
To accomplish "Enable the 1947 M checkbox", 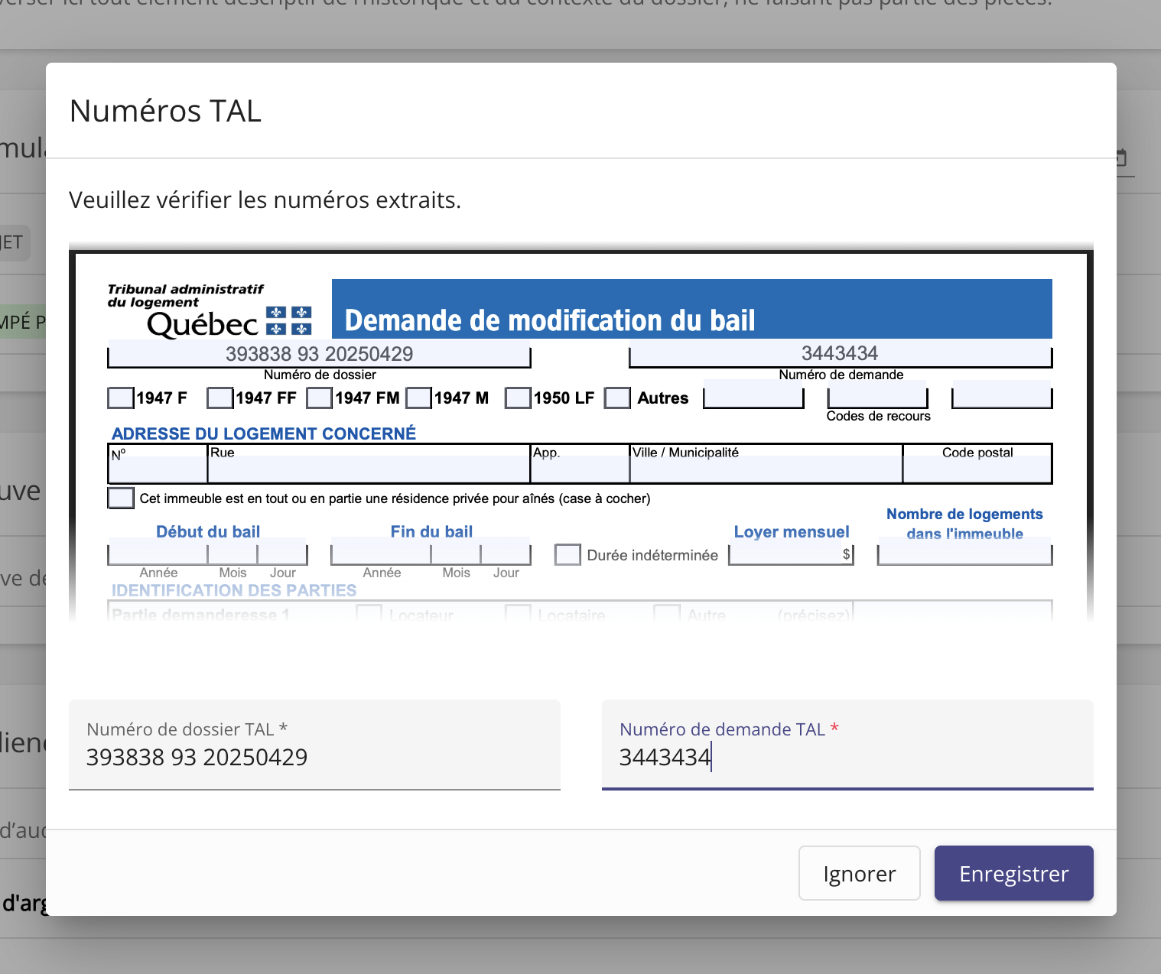I will coord(419,398).
